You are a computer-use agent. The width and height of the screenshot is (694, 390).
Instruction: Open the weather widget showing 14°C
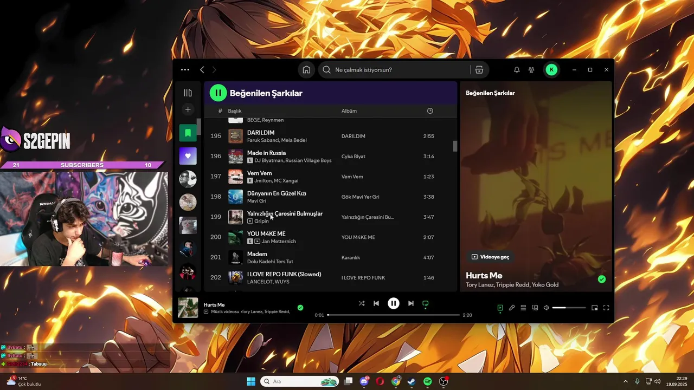point(23,381)
